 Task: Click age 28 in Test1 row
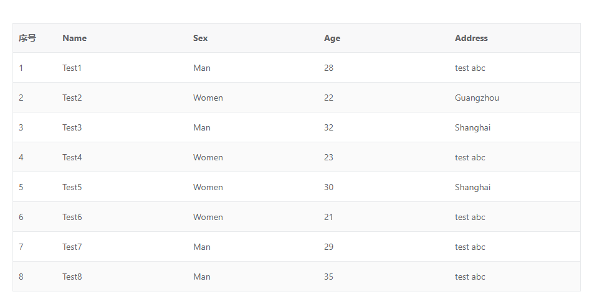click(x=328, y=68)
